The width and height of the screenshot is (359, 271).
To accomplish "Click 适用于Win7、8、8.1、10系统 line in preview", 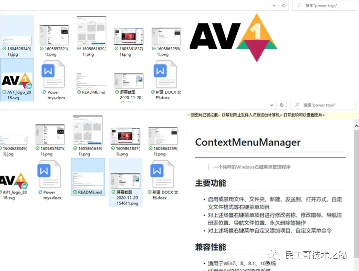I will pos(242,263).
